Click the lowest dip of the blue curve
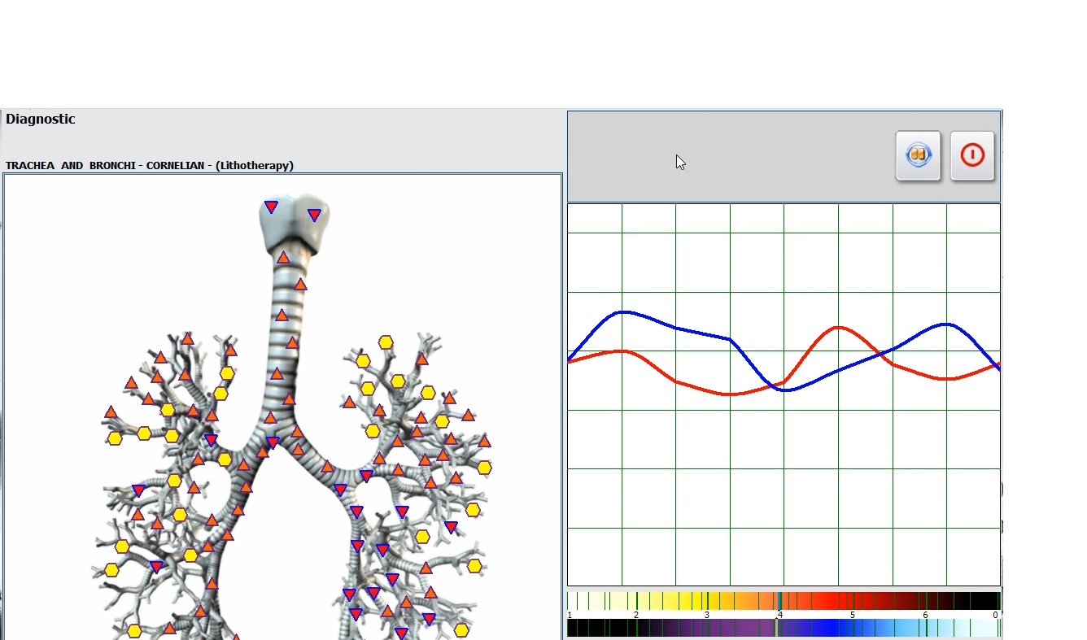 point(786,390)
